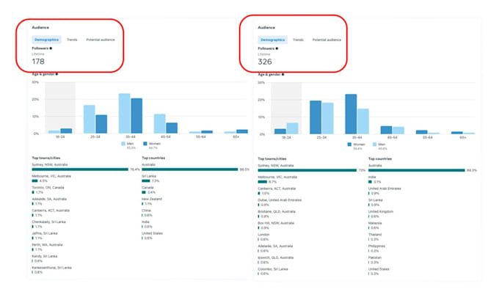Viewport: 499px width, 300px height.
Task: Click the Women legend swatch in 178-followers panel
Action: [145, 144]
